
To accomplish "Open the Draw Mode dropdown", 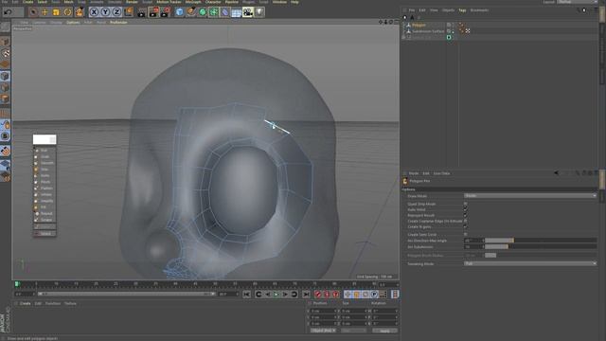I will (x=530, y=196).
